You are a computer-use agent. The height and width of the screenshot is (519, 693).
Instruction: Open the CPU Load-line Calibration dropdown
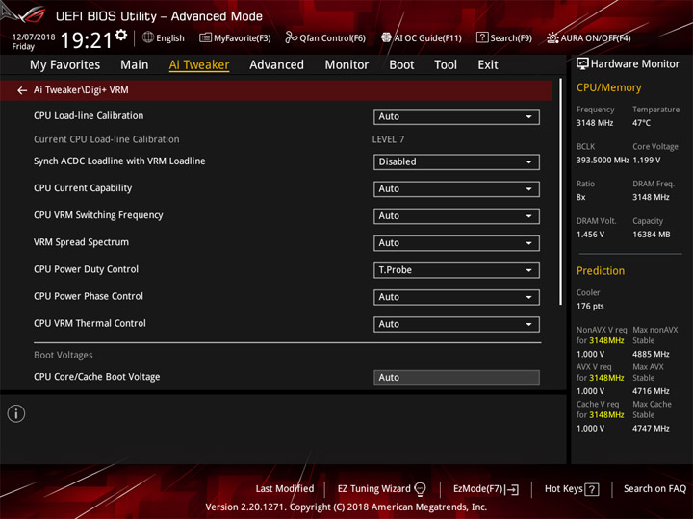(456, 117)
